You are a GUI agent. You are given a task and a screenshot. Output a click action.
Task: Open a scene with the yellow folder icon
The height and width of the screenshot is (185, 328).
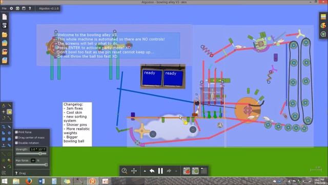[x=5, y=34]
